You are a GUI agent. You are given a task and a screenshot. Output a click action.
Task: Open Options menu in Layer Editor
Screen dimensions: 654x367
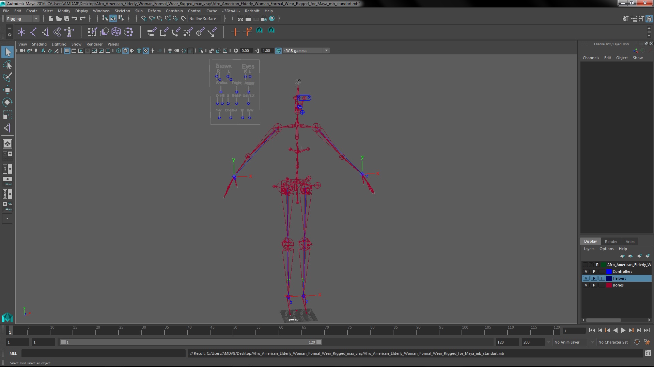606,249
